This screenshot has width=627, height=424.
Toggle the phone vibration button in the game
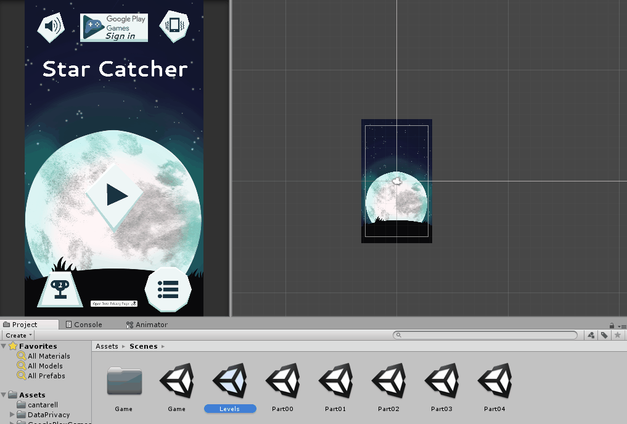coord(174,26)
